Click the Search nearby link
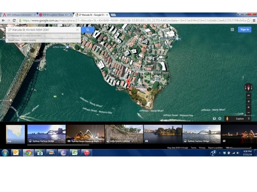Screen dimensions: 257x192 coord(29,40)
